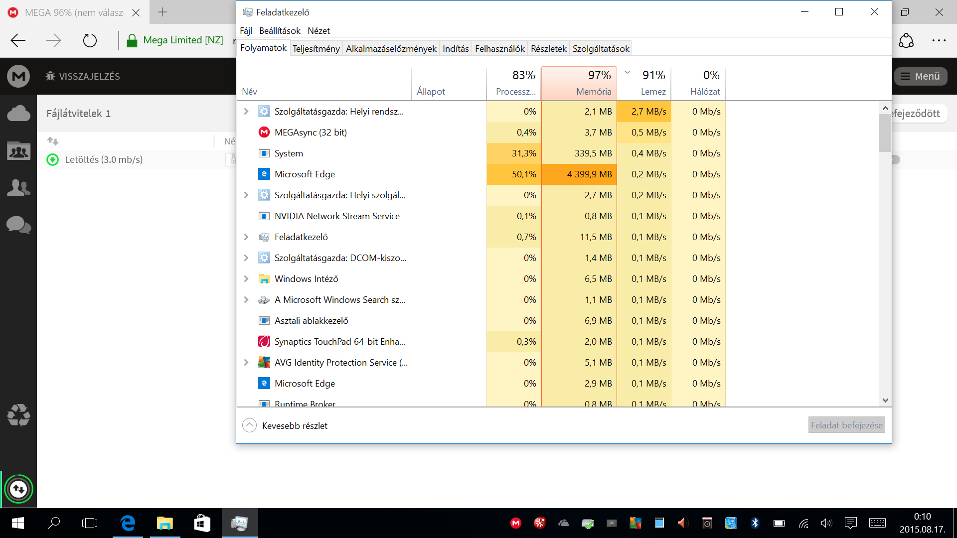957x538 pixels.
Task: Click the process list vertical scrollbar thumb
Action: pyautogui.click(x=885, y=133)
